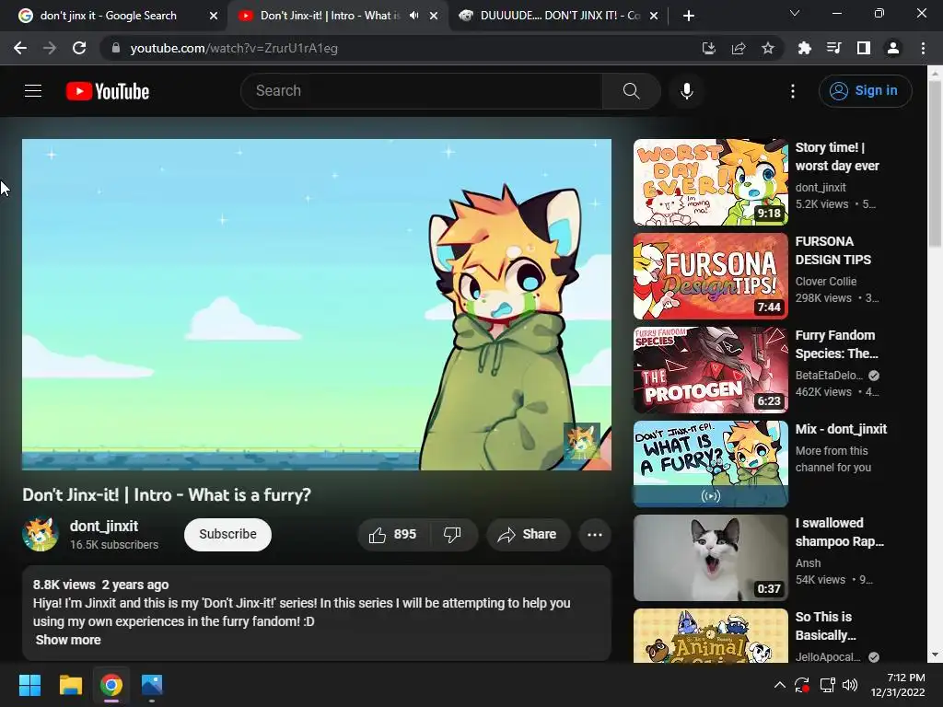This screenshot has width=943, height=707.
Task: Click the Subscribe button
Action: [x=227, y=535]
